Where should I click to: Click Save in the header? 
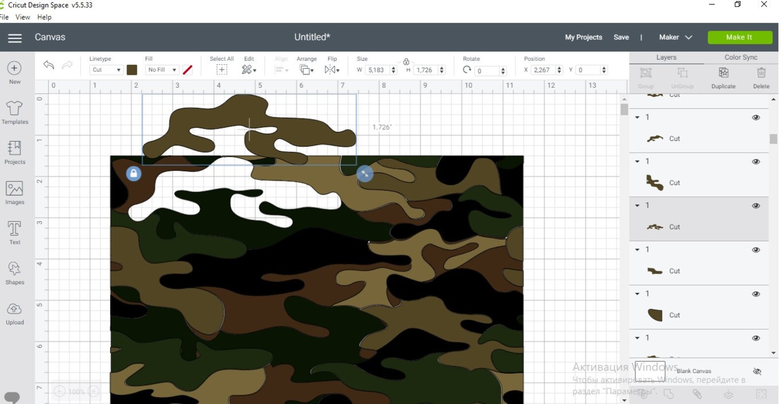coord(621,37)
